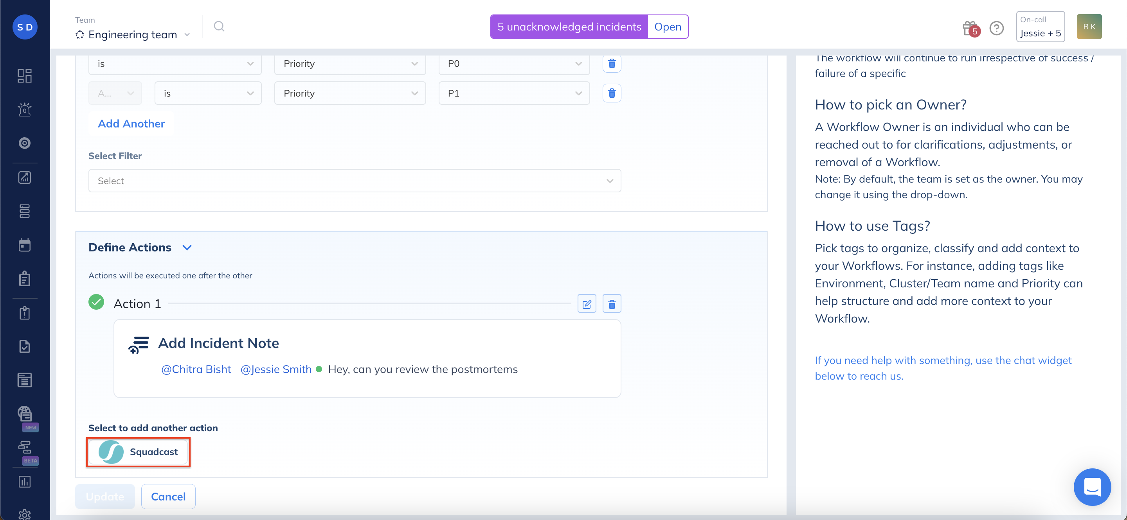Collapse the Define Actions section

(x=187, y=248)
